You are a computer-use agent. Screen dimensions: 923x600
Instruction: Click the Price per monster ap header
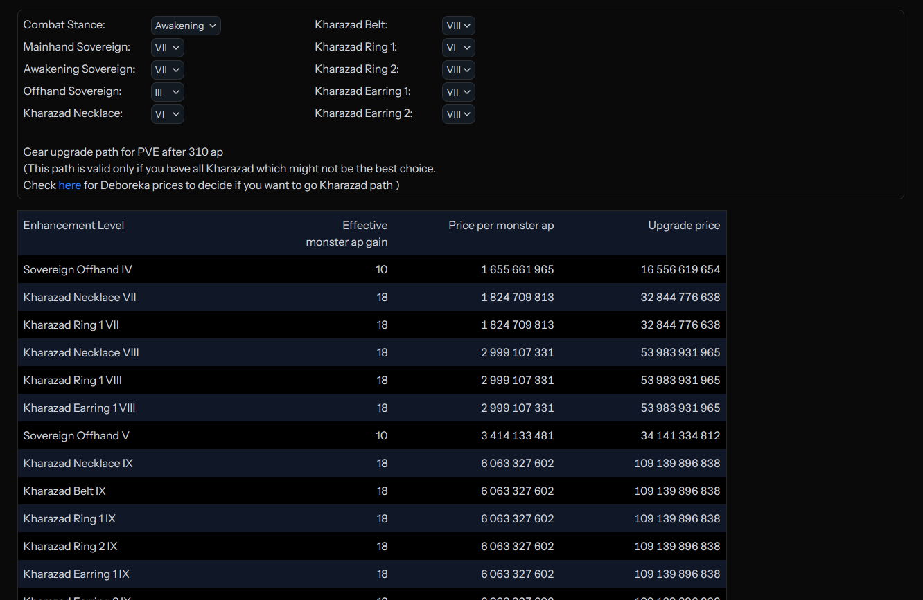(x=501, y=226)
